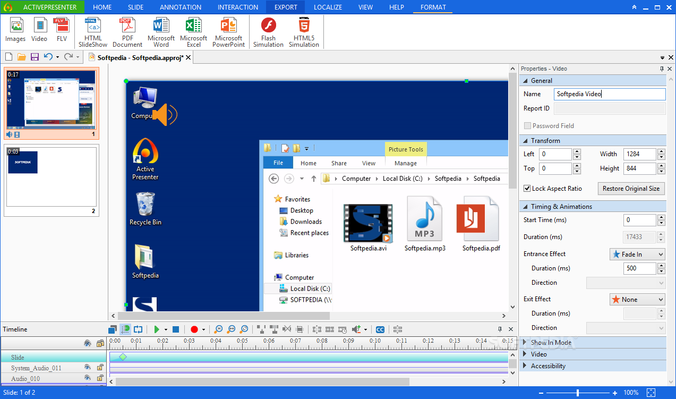Toggle lock for all timeline tracks
The width and height of the screenshot is (676, 399).
coord(100,344)
